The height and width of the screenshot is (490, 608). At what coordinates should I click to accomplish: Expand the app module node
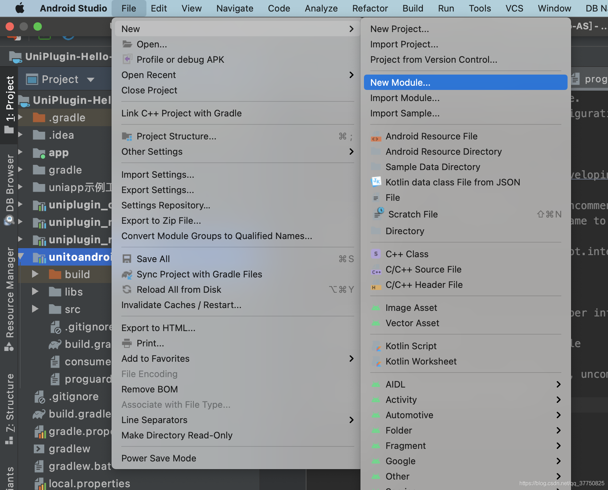20,152
